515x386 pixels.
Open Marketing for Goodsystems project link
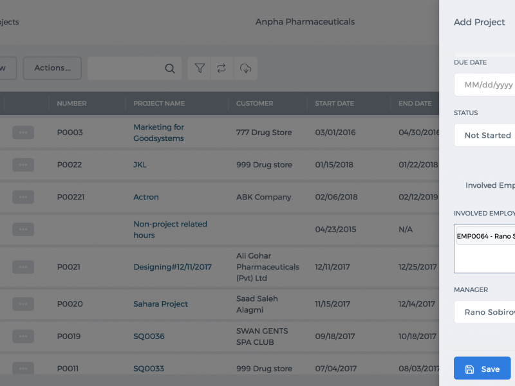tap(158, 133)
